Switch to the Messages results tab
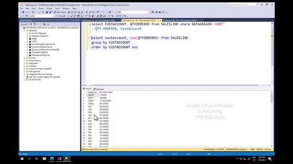 point(98,89)
